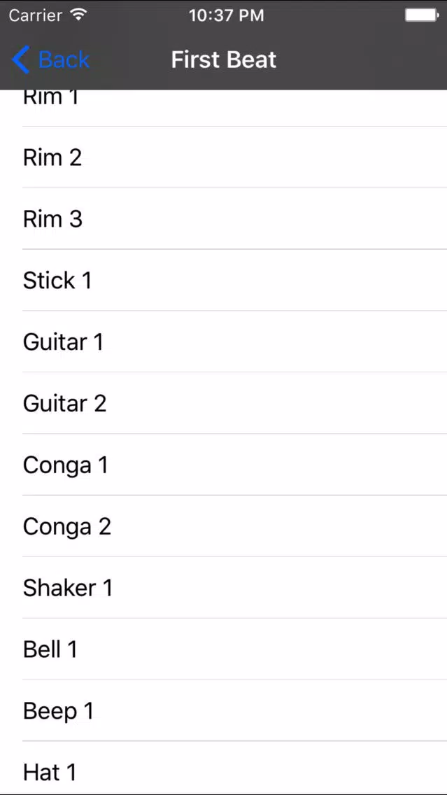Choose Stick 1 as first beat
This screenshot has width=447, height=795.
coord(224,280)
